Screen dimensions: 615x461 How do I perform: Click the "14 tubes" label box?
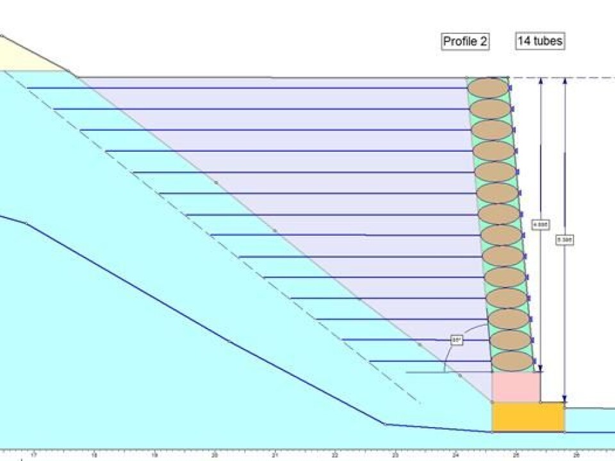539,42
